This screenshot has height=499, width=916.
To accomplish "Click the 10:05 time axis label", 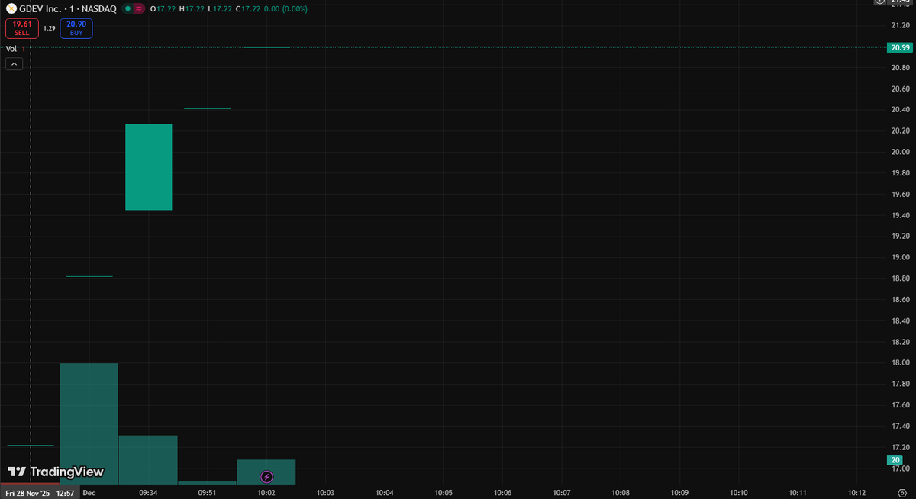I will [443, 493].
